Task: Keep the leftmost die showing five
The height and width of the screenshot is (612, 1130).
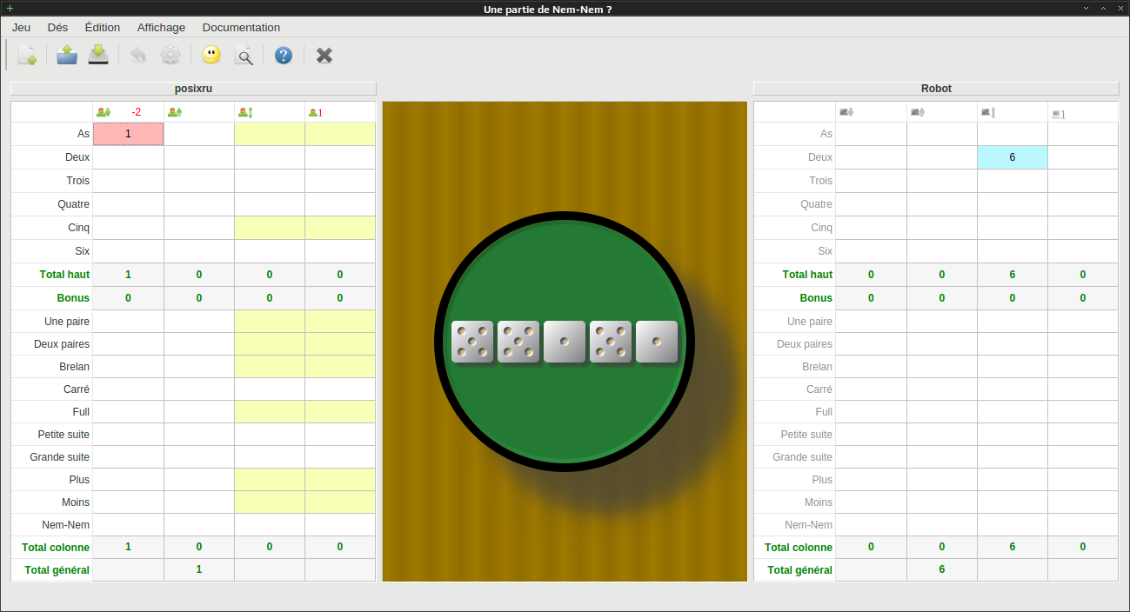Action: (472, 342)
